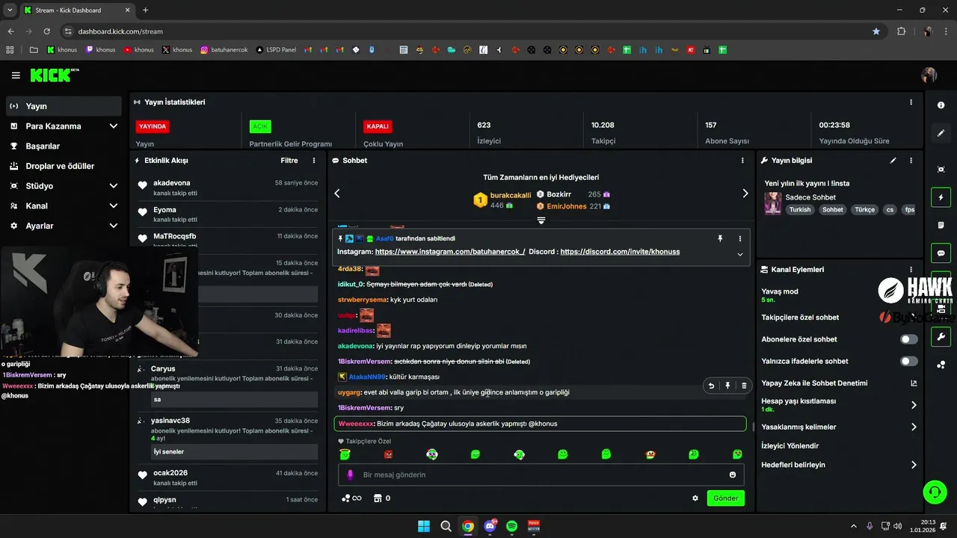Delete uygarg's chat message with trash icon
Image resolution: width=957 pixels, height=538 pixels.
[x=744, y=386]
